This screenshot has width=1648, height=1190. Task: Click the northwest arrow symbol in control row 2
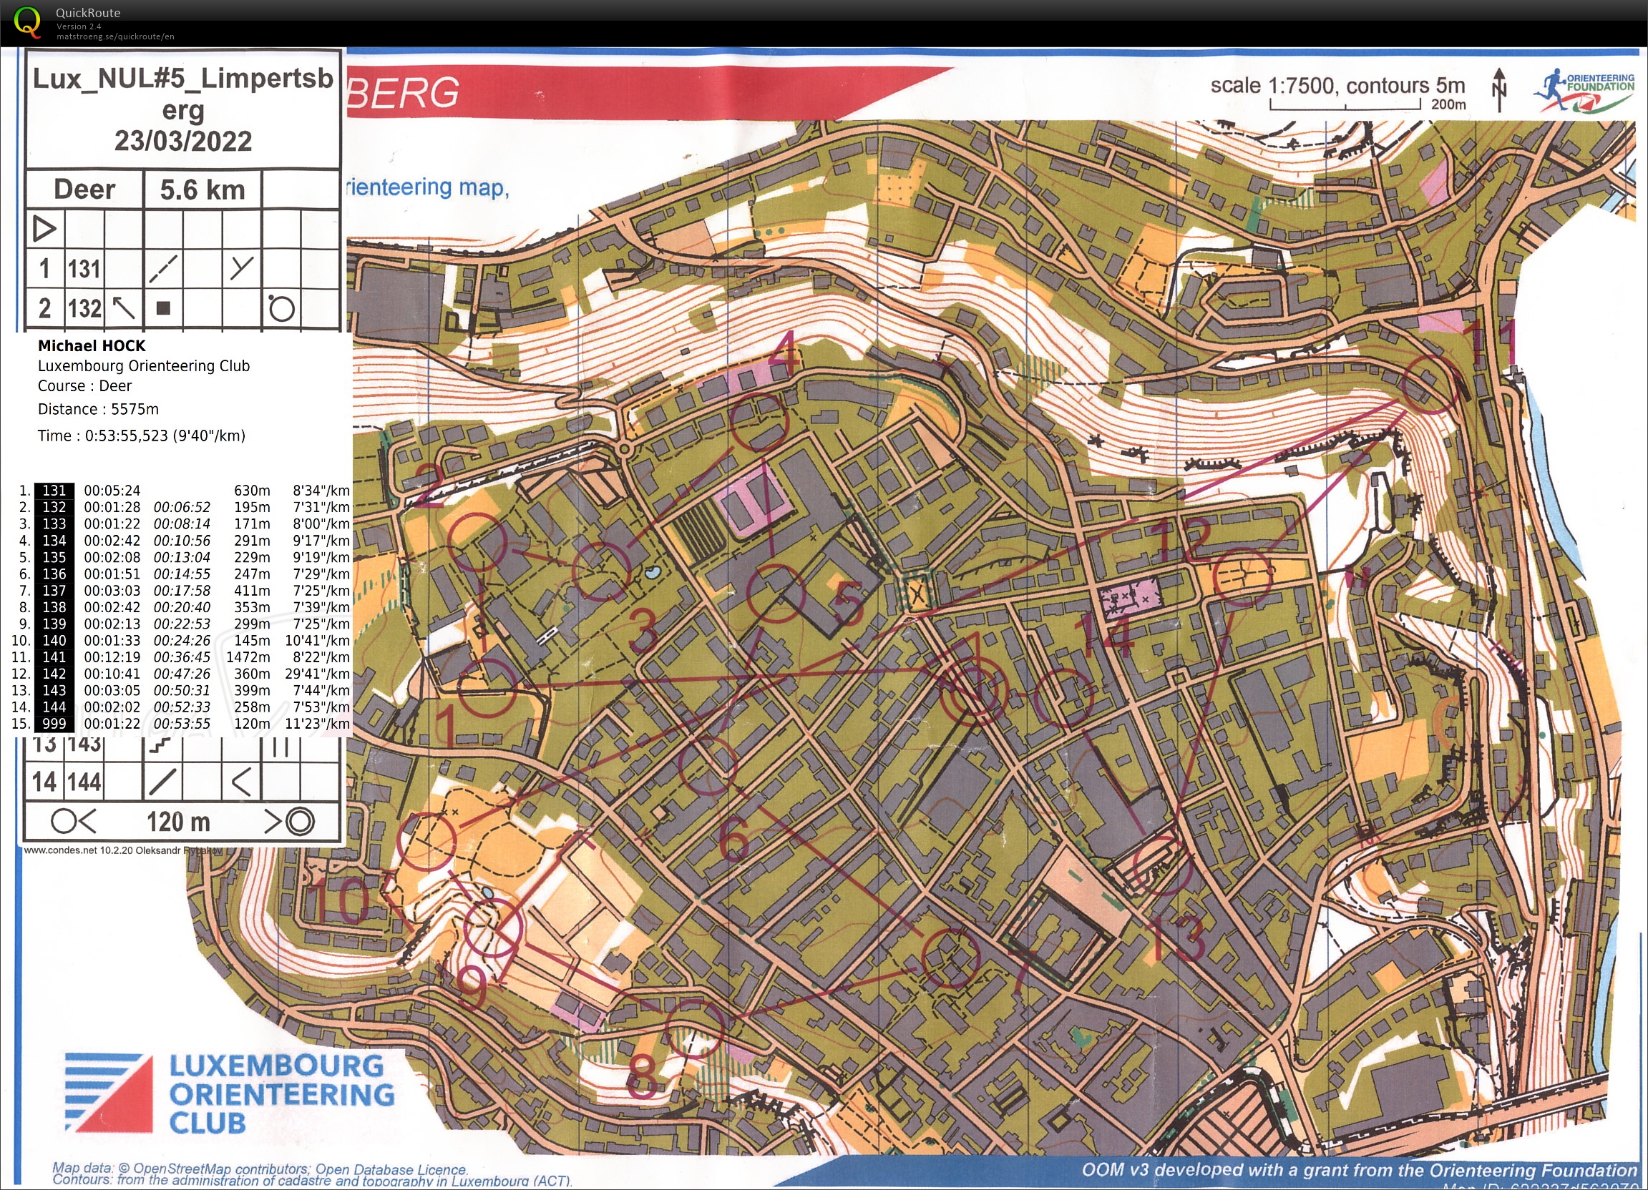coord(124,308)
